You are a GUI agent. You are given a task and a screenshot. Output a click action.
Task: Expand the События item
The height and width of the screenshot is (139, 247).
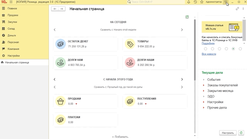coord(204,79)
